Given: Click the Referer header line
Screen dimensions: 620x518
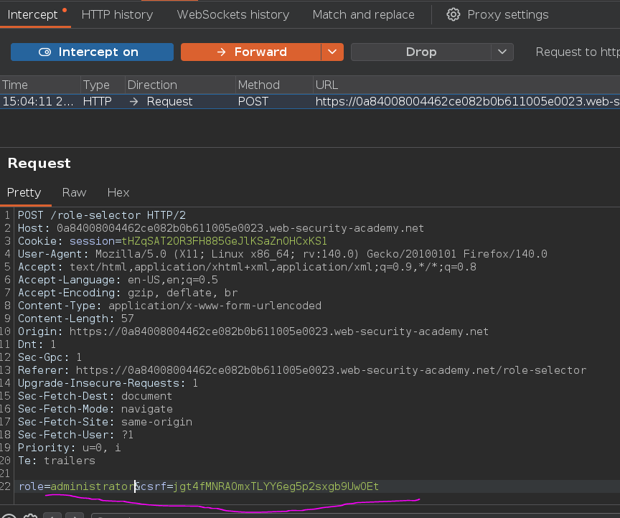Looking at the screenshot, I should (302, 370).
